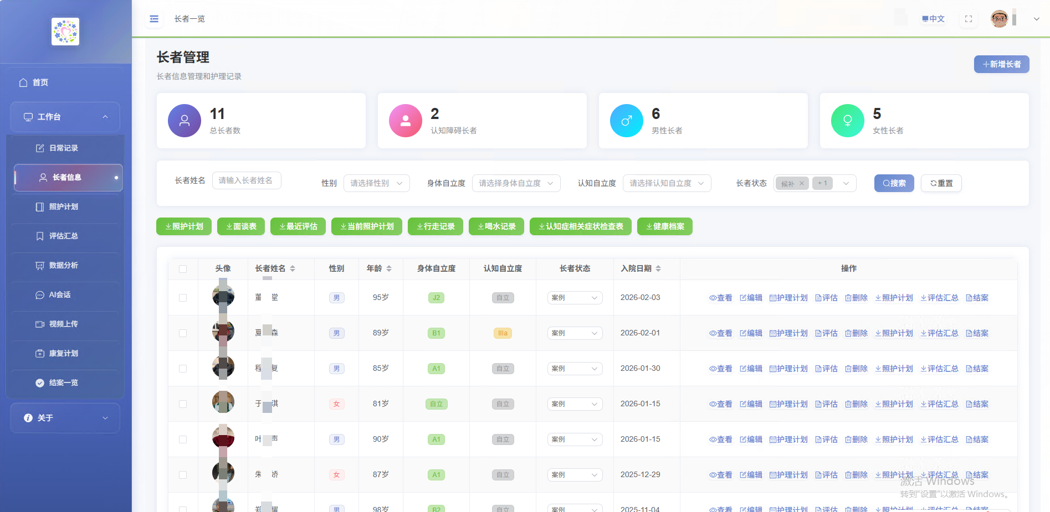Open the 认知自立度 dropdown
The width and height of the screenshot is (1050, 512).
coord(667,183)
